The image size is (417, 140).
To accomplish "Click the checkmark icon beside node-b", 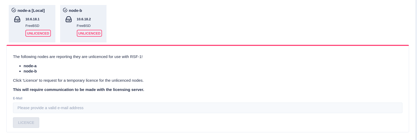I will [65, 10].
